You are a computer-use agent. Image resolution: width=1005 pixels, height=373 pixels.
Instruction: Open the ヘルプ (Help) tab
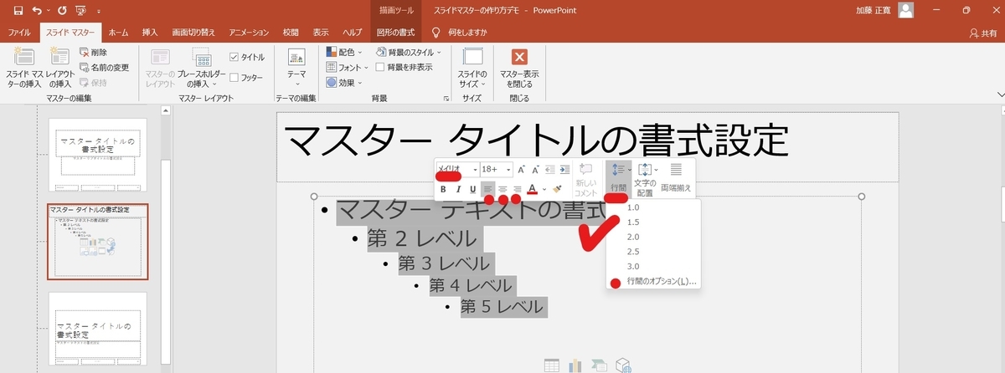pyautogui.click(x=353, y=32)
